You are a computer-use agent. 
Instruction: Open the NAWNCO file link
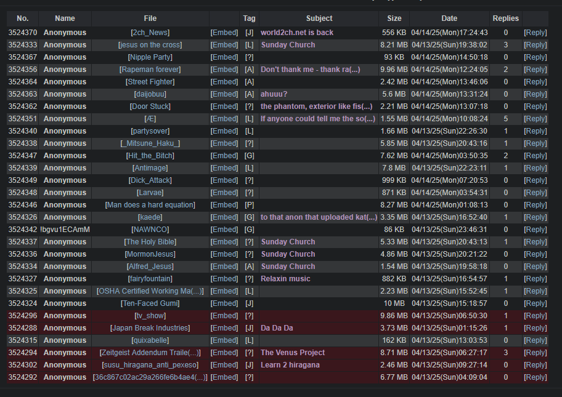pyautogui.click(x=150, y=230)
